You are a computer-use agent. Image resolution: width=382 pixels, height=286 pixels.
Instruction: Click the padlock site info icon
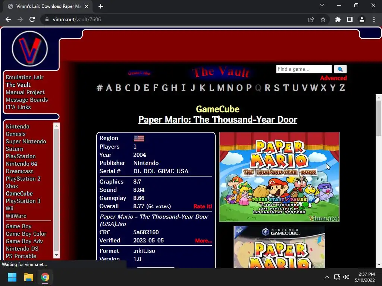pos(47,19)
